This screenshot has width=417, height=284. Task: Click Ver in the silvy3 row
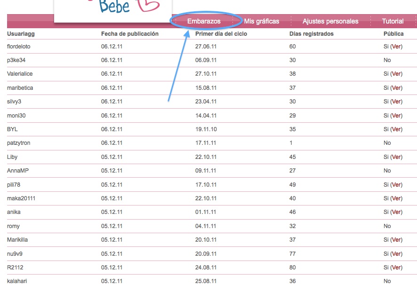396,102
